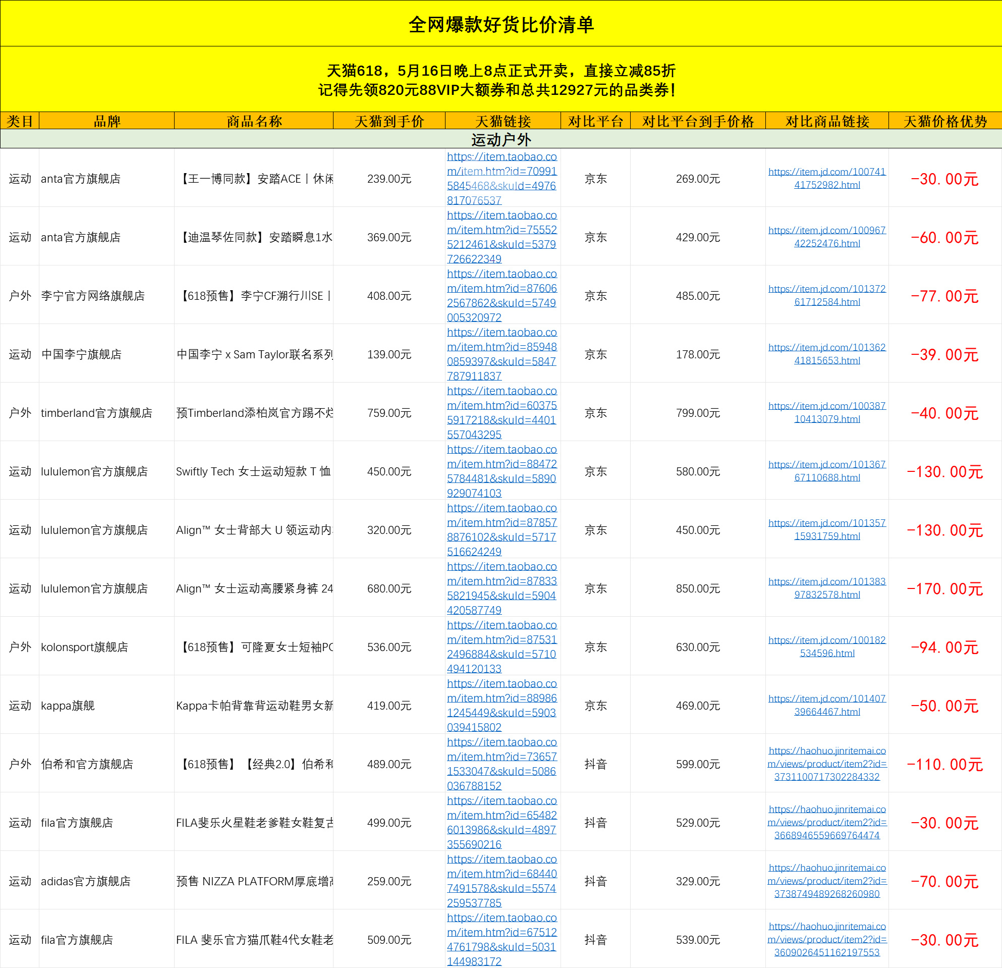Click the 天猫618 promotion announcement cell

(x=501, y=80)
